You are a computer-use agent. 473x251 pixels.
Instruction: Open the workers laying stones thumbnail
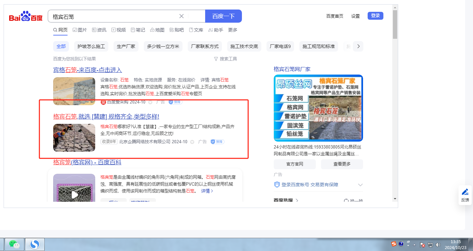pyautogui.click(x=74, y=138)
